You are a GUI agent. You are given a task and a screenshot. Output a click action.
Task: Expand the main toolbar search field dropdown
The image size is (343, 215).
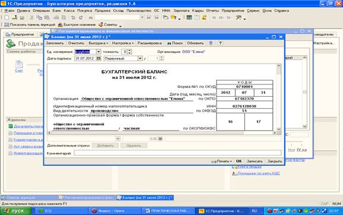[x=142, y=17]
